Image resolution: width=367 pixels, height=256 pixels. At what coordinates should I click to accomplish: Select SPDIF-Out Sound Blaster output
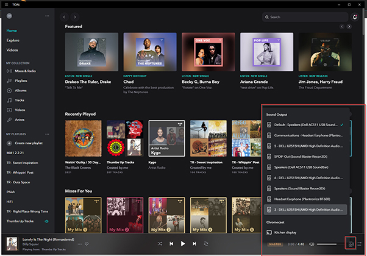pos(305,157)
